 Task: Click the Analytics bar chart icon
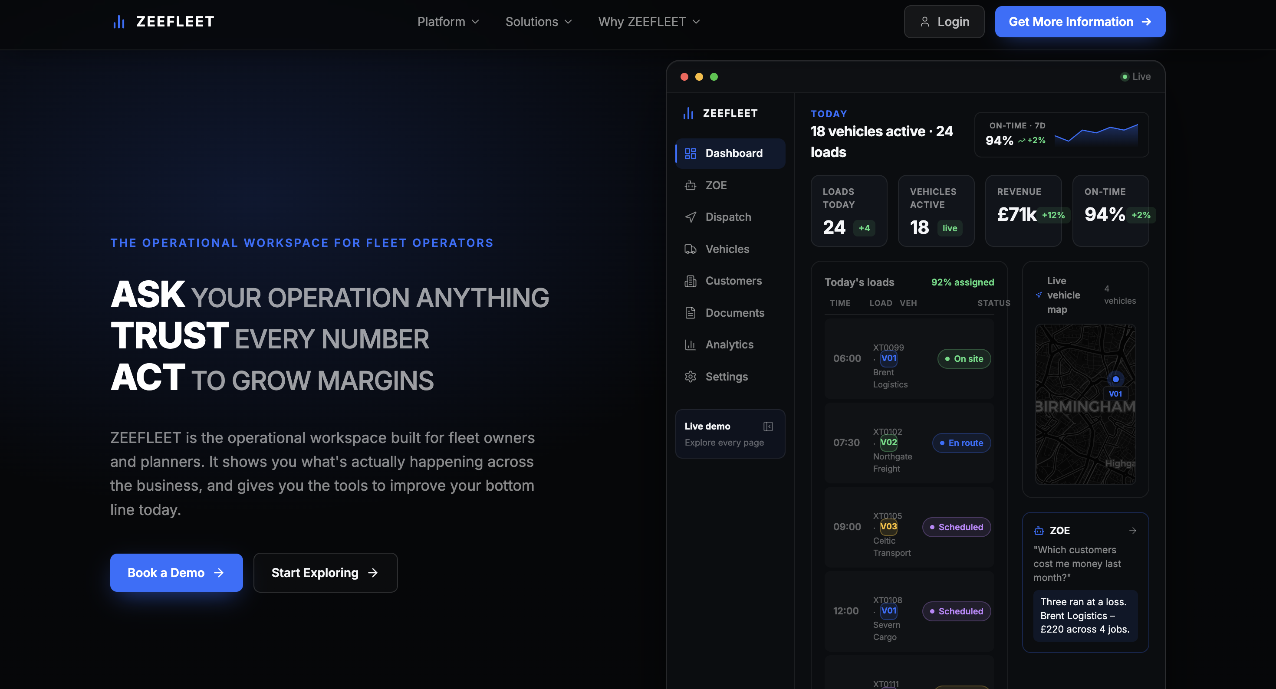coord(690,345)
